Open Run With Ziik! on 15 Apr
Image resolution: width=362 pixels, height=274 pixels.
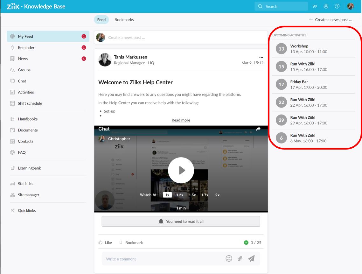pos(314,67)
